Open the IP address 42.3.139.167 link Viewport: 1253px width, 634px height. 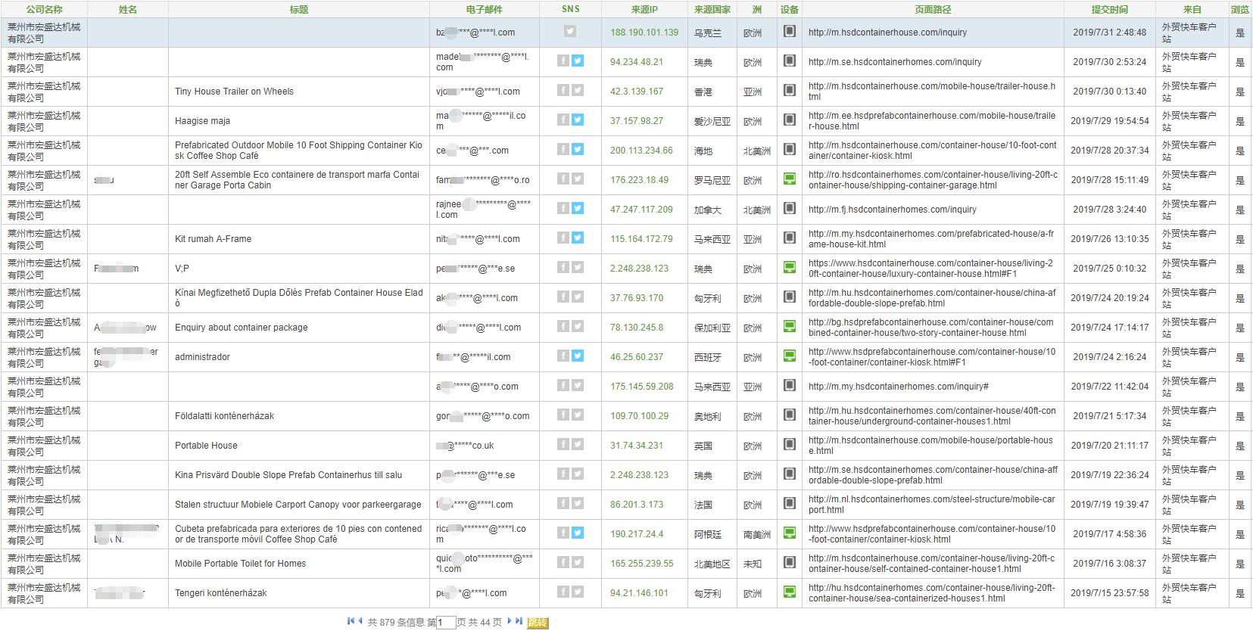coord(636,92)
